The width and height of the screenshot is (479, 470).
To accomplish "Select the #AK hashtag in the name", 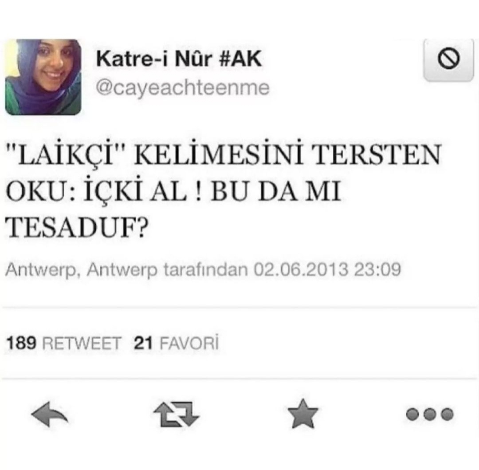I will pyautogui.click(x=240, y=59).
